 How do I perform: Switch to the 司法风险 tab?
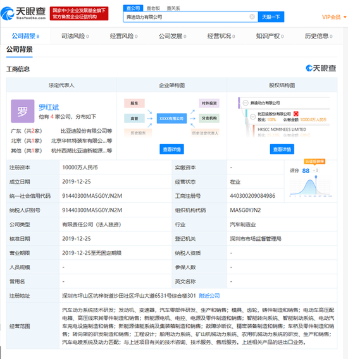point(75,36)
